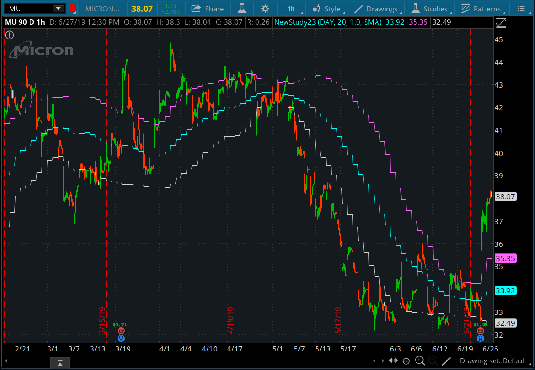Click the cyan 33.92 study value in header
Screen dimensions: 535x370
[x=395, y=22]
